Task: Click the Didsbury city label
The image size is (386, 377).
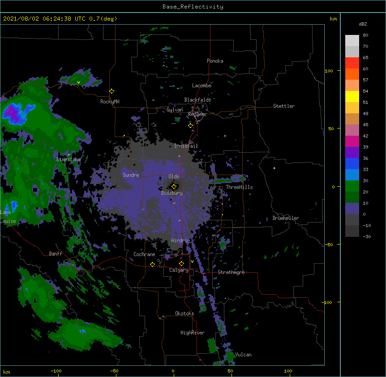Action: point(172,193)
